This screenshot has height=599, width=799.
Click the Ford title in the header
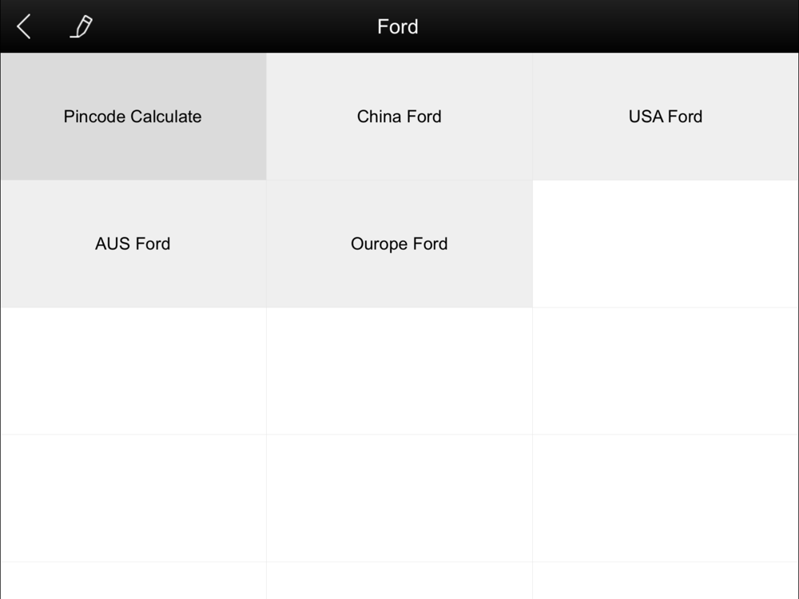click(x=397, y=26)
